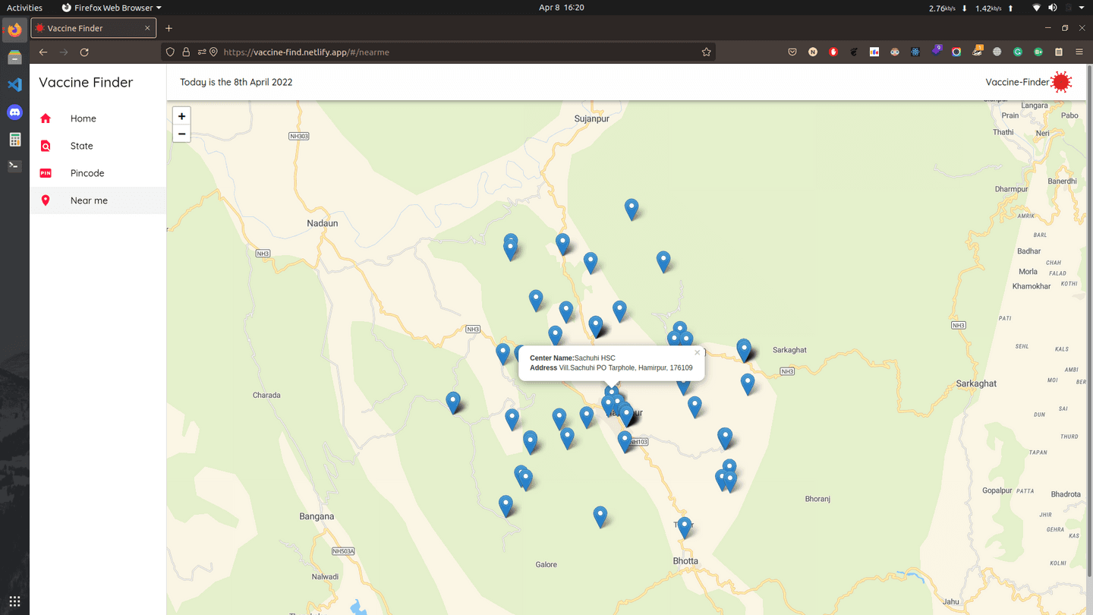This screenshot has width=1093, height=615.
Task: Open the globe extension icon
Action: pyautogui.click(x=997, y=52)
